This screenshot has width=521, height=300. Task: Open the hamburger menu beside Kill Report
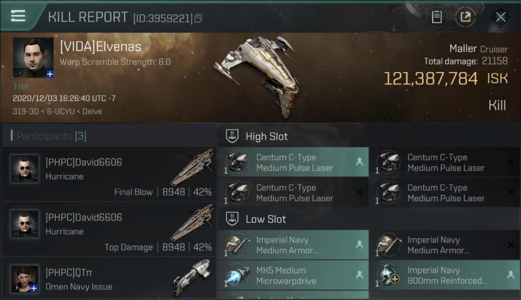(x=18, y=16)
